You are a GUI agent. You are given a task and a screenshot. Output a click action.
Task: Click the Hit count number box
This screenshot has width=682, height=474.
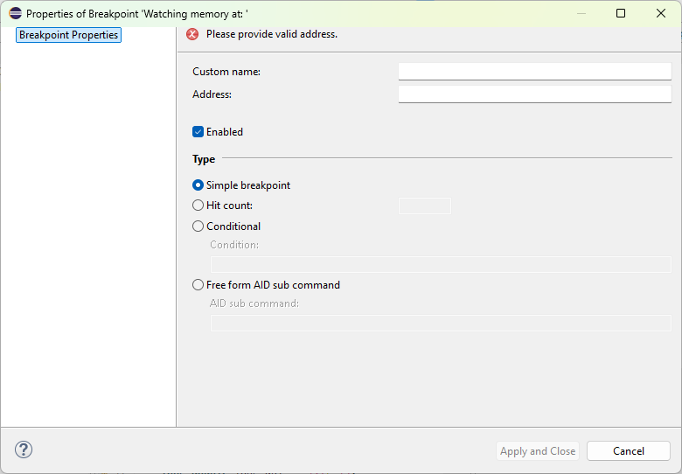coord(424,206)
